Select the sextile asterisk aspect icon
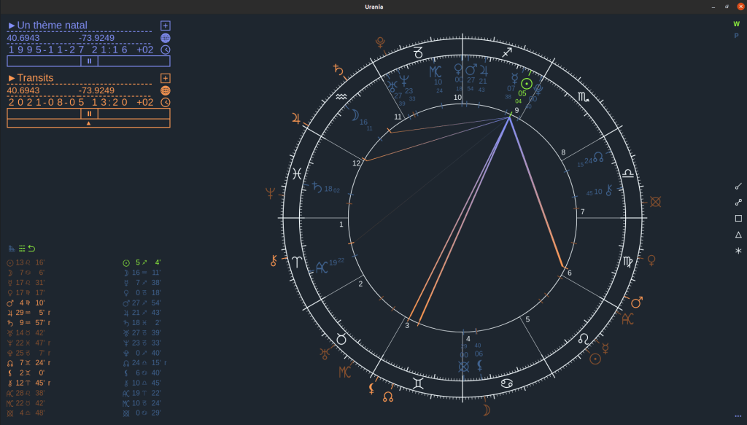The image size is (747, 425). (738, 251)
